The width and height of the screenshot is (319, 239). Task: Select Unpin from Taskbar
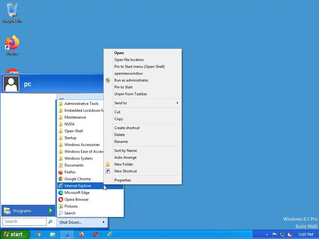click(x=143, y=94)
